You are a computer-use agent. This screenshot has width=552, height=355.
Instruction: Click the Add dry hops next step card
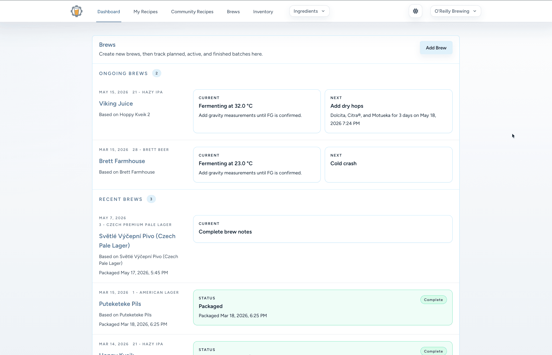(388, 111)
